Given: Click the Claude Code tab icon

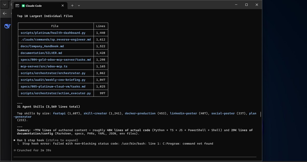Looking at the screenshot, I should click(x=24, y=6).
